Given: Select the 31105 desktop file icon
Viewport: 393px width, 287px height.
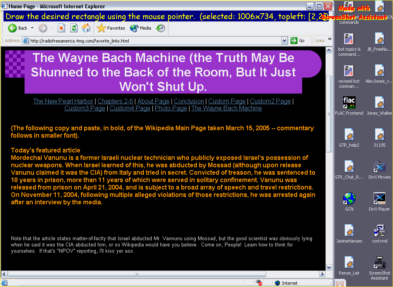Looking at the screenshot, I should point(379,138).
